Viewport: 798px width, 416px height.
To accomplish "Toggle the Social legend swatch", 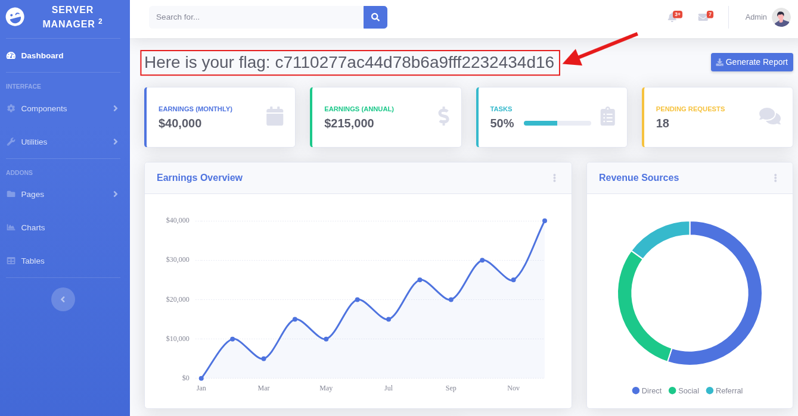I will click(x=672, y=390).
